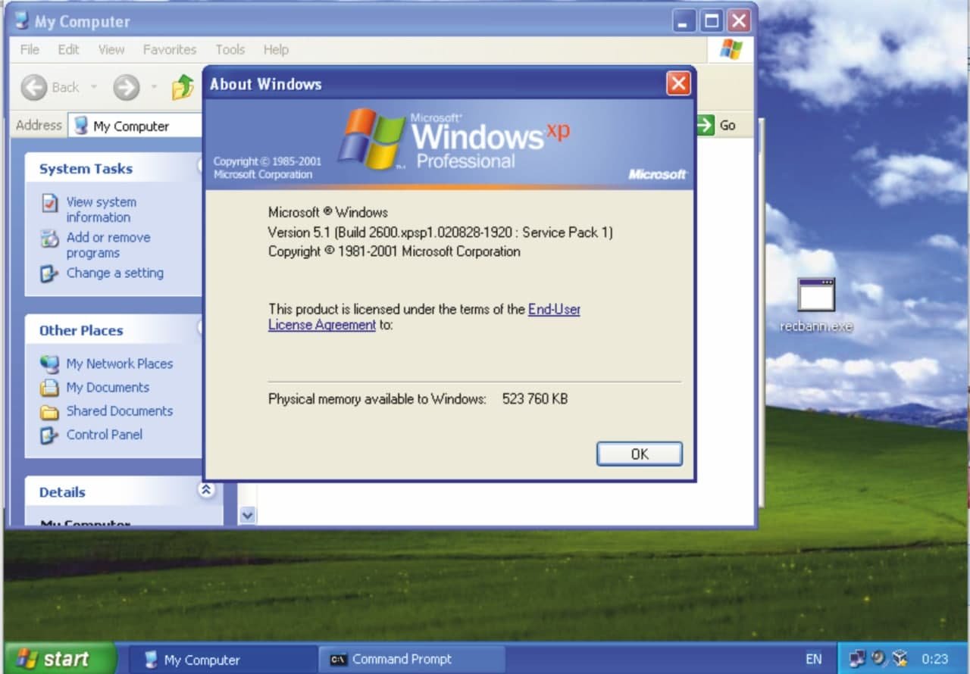Click the Forward arrow icon
Viewport: 970px width, 674px height.
click(x=127, y=87)
